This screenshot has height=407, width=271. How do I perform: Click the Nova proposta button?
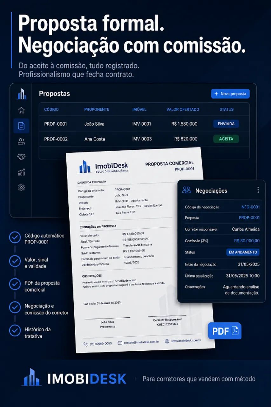230,94
